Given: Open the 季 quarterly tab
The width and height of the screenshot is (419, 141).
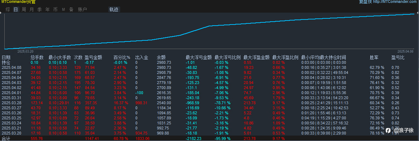Looking at the screenshot, I should click(x=40, y=10).
